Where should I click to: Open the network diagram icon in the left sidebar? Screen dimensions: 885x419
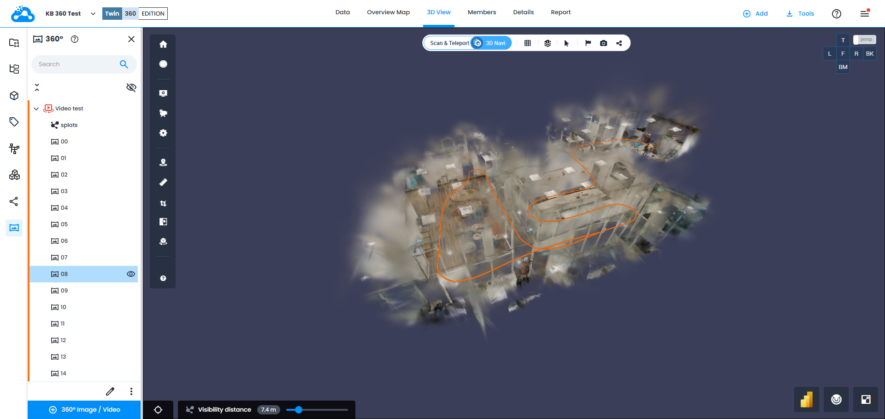coord(14,149)
